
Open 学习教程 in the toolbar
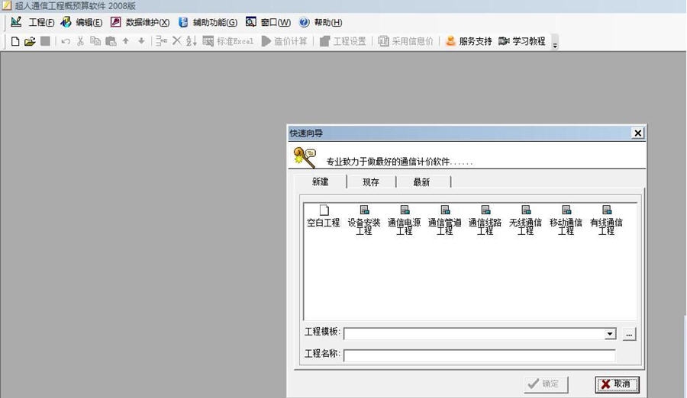click(x=522, y=41)
